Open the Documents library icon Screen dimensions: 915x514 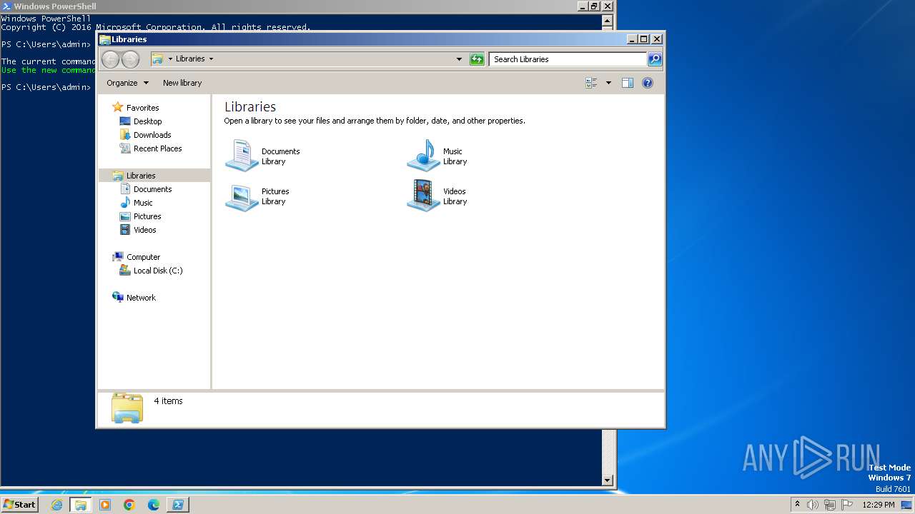click(x=242, y=156)
